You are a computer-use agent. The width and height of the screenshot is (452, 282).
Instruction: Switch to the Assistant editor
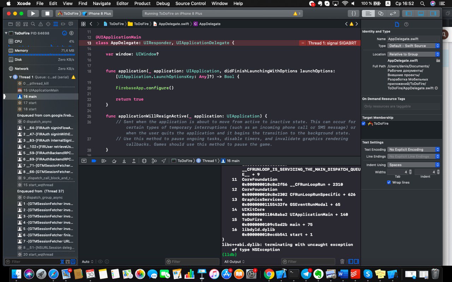[x=381, y=13]
